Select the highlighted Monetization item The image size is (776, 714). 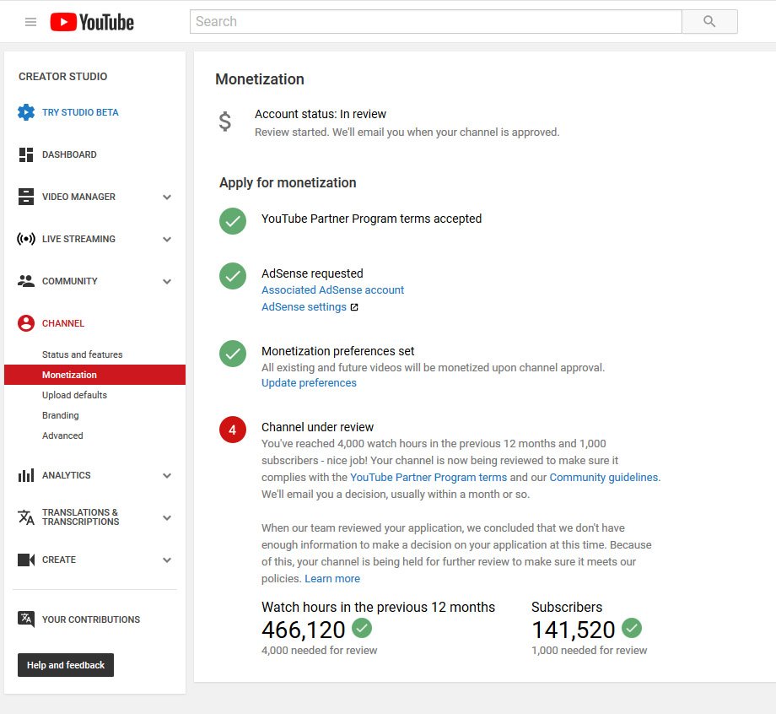pos(94,375)
